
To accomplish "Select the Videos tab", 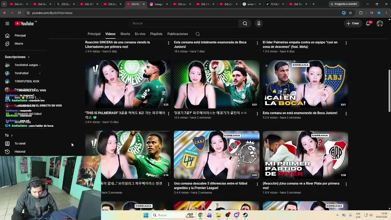I will coord(110,34).
